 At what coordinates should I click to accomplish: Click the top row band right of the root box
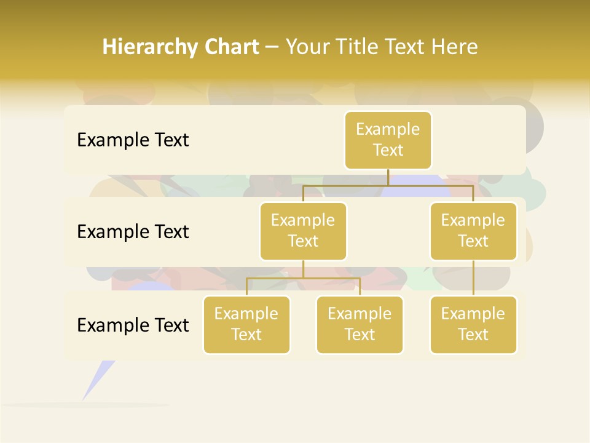coord(479,140)
